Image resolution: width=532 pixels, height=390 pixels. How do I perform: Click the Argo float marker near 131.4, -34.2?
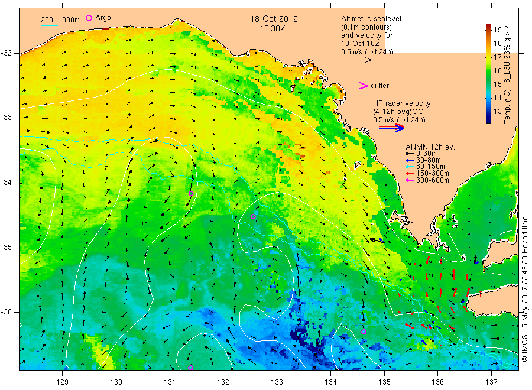(191, 194)
